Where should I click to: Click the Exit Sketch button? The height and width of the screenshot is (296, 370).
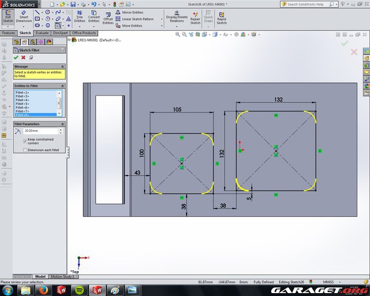(8, 17)
